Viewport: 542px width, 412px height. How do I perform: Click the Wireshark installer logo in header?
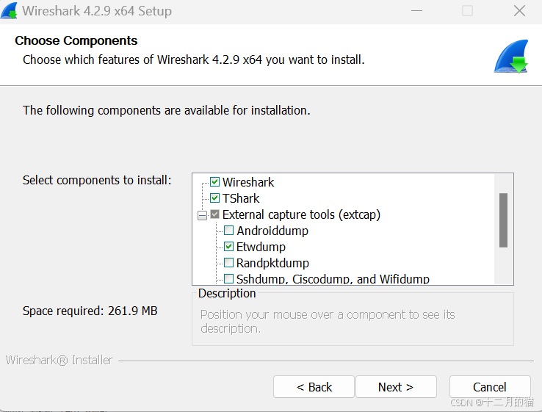[511, 57]
